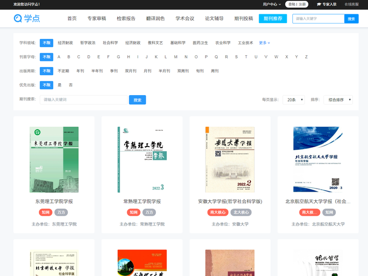The height and width of the screenshot is (276, 368).
Task: Filter journals by letter Z
Action: 306,57
